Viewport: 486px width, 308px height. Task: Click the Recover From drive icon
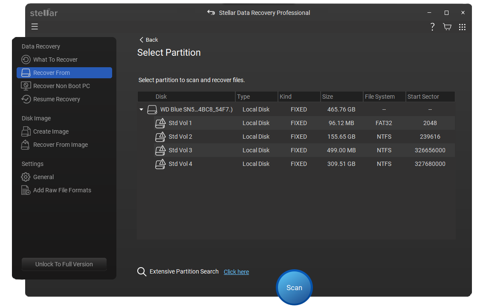click(x=26, y=73)
